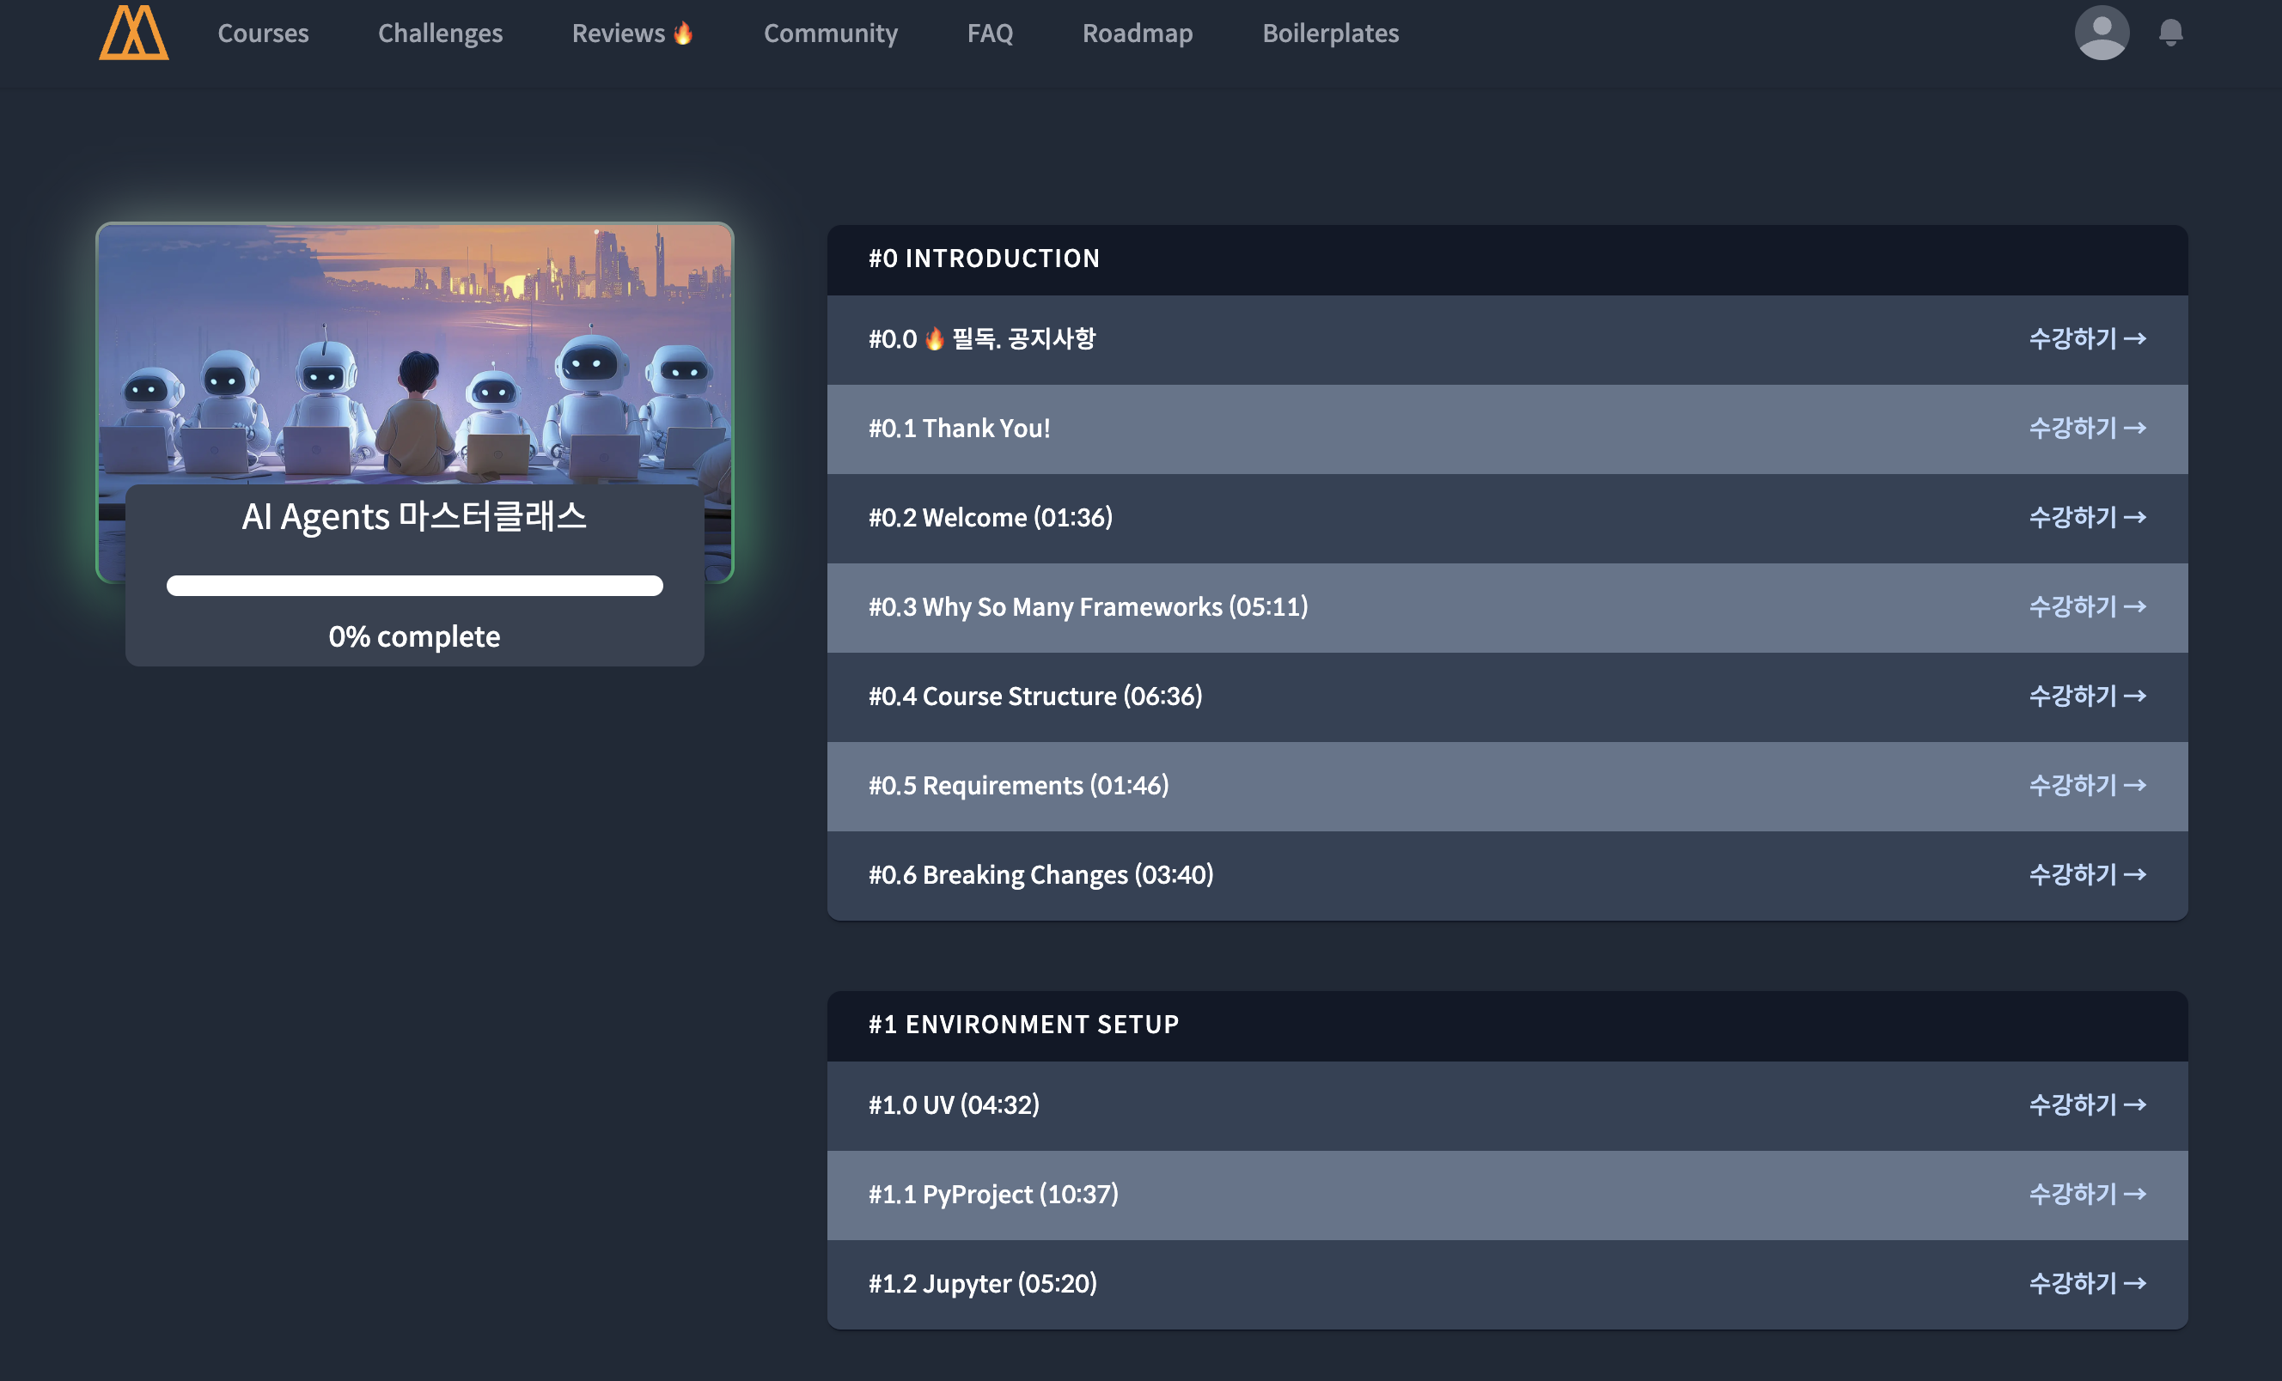The height and width of the screenshot is (1381, 2282).
Task: Click 수강하기 for #0.1 Thank You!
Action: coord(2087,428)
